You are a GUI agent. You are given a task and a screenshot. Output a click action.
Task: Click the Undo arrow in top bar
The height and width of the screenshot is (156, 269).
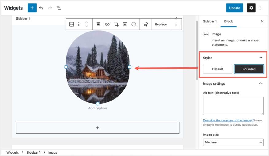(x=41, y=8)
